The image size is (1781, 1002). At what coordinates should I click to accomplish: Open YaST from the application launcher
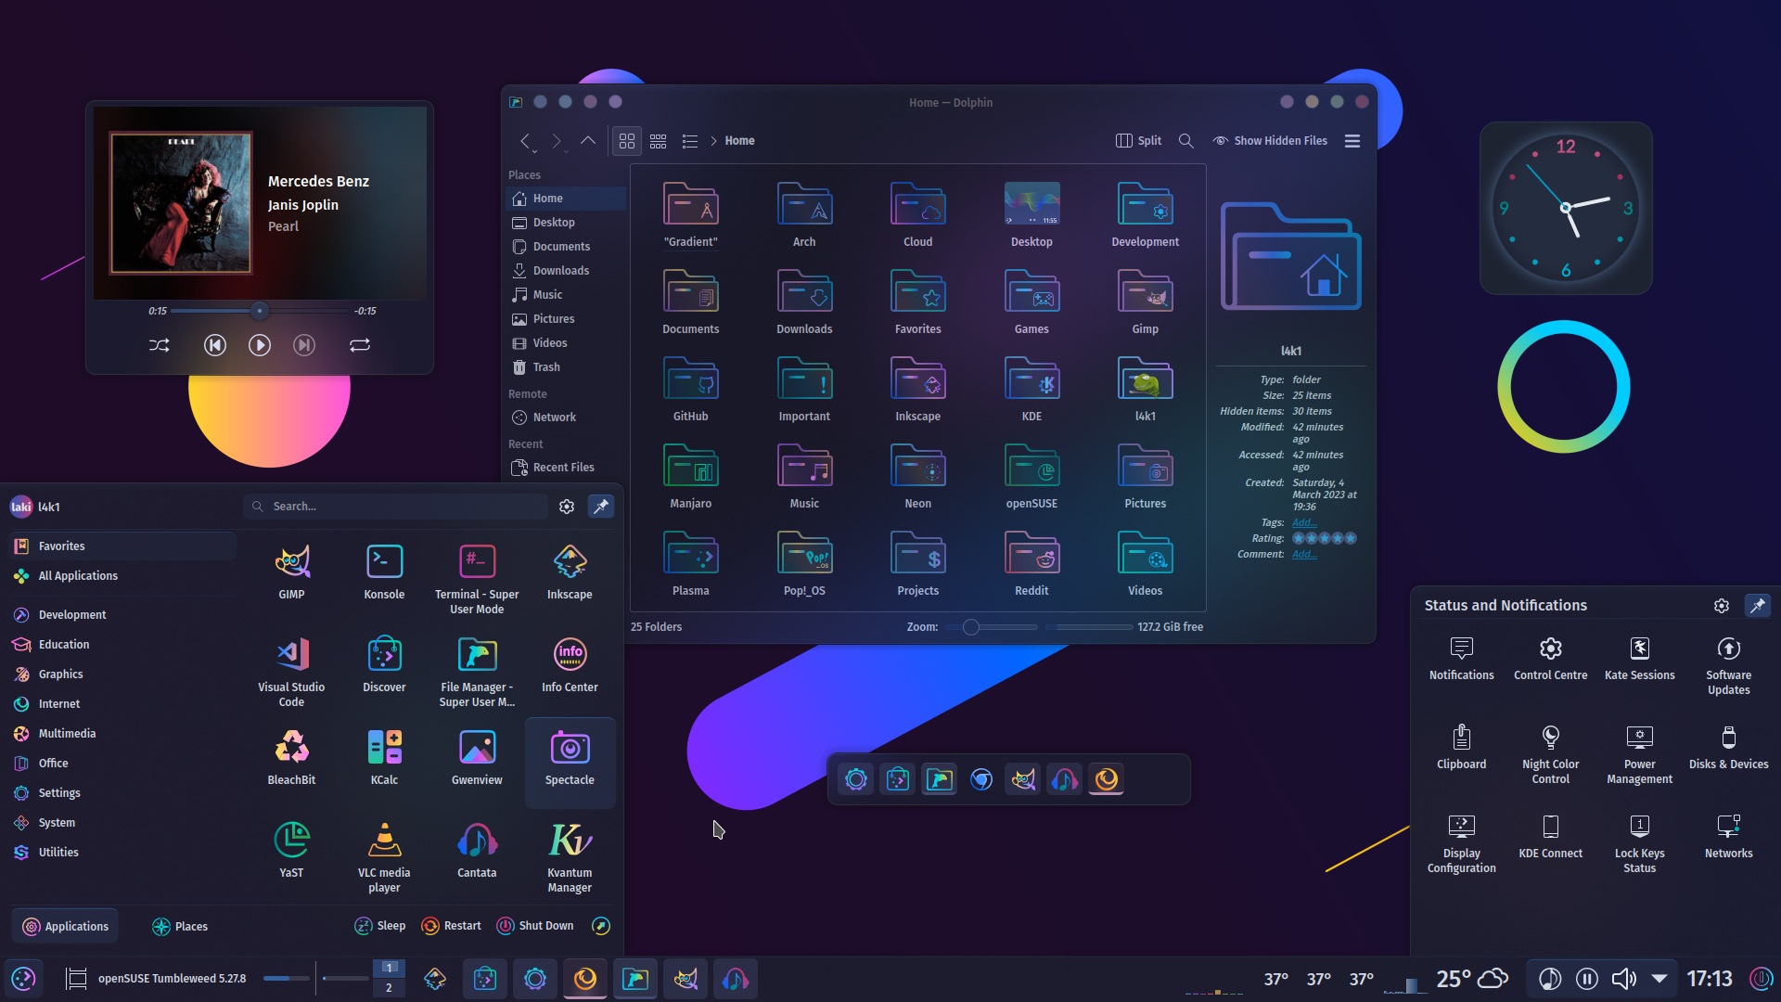coord(291,849)
